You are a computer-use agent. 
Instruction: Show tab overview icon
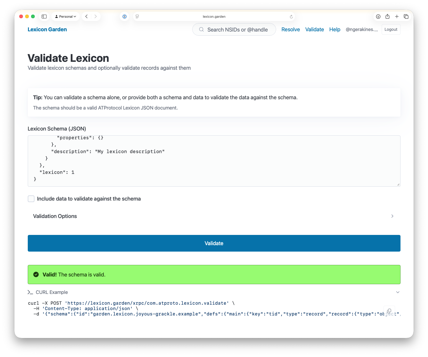[x=406, y=16]
